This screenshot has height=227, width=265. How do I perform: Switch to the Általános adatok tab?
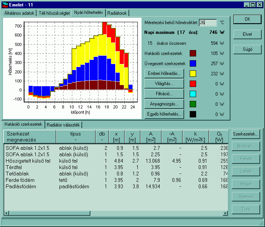[19, 13]
